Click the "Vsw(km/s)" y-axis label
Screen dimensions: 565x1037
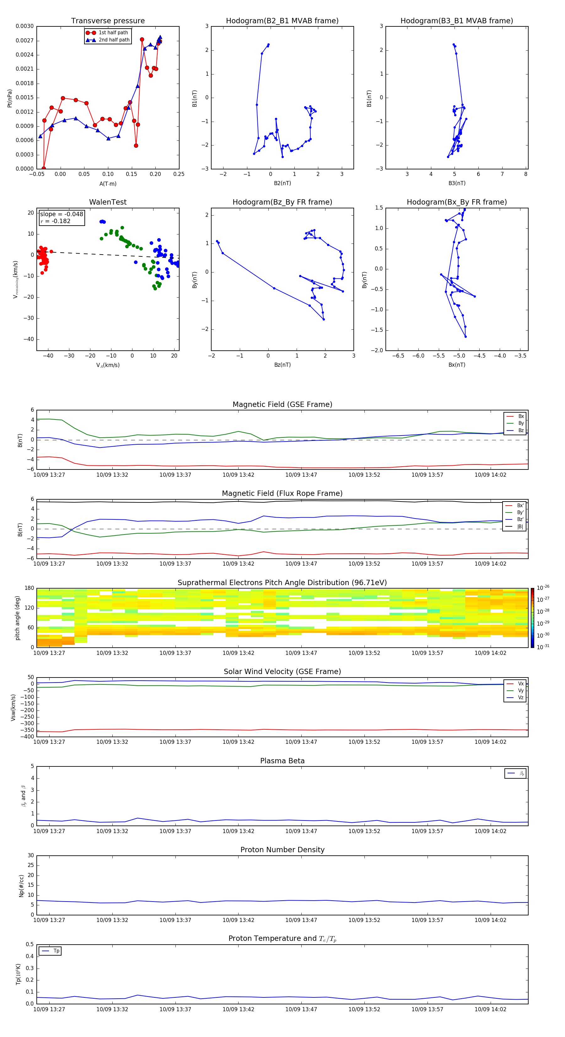click(x=13, y=707)
